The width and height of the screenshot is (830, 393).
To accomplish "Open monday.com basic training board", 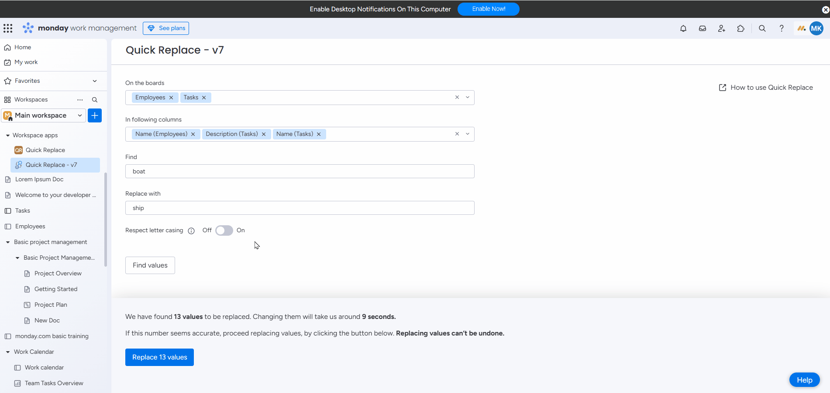I will point(52,336).
